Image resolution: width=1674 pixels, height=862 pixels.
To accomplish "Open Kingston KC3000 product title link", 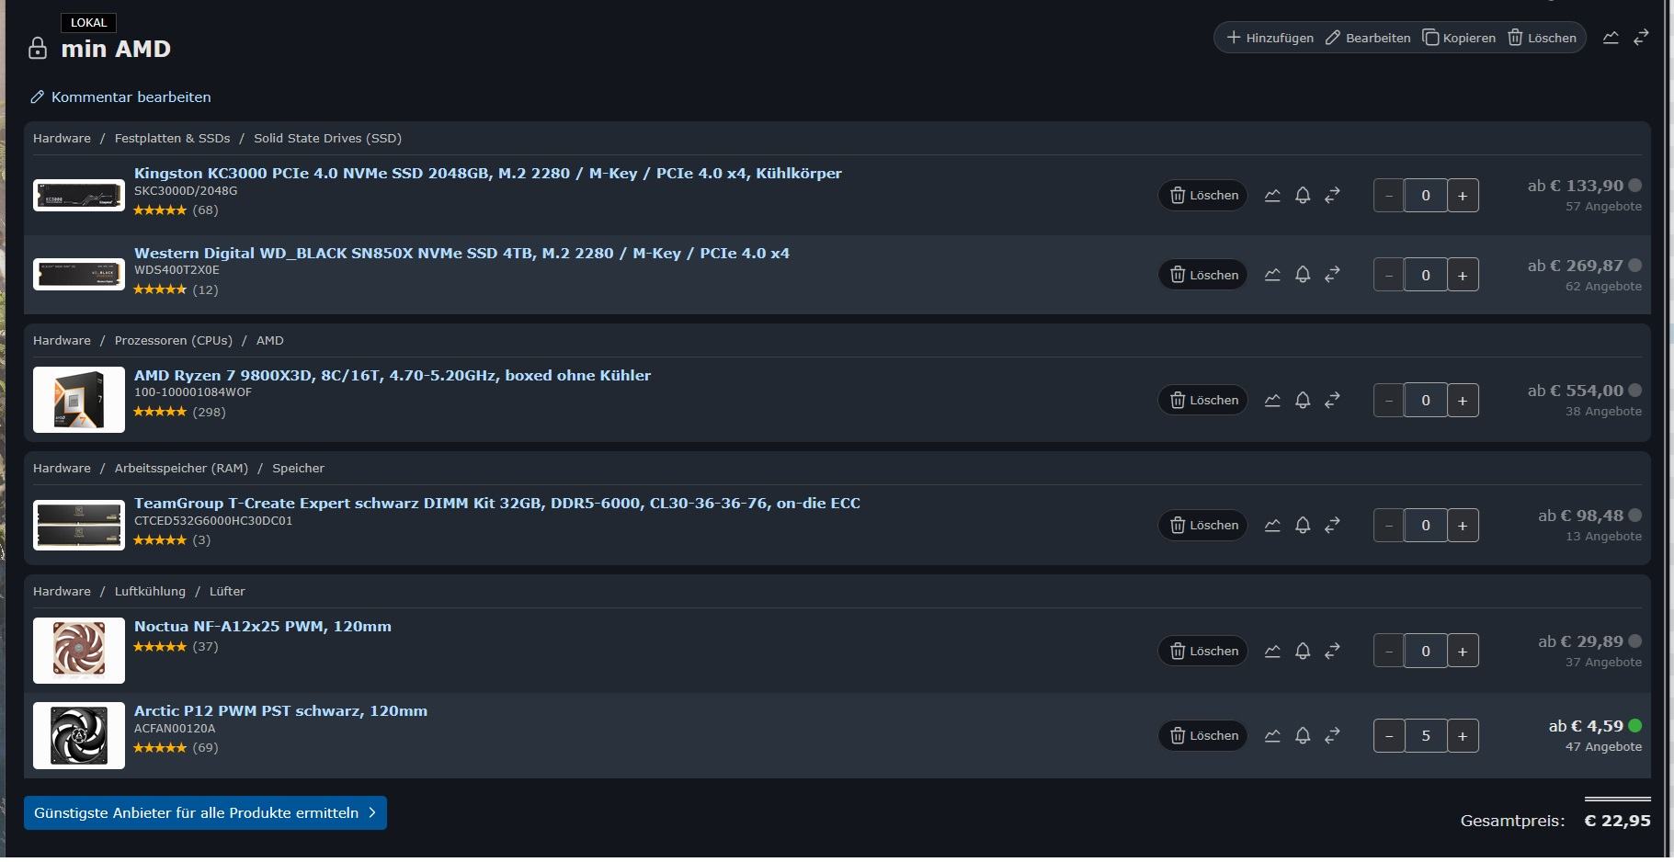I will tap(488, 173).
